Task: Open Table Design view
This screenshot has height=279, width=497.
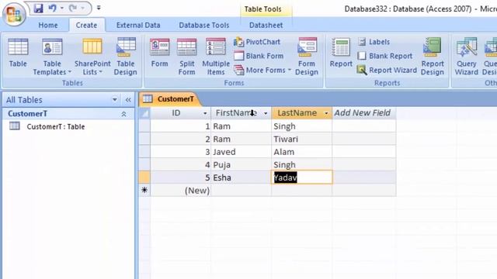Action: [126, 57]
